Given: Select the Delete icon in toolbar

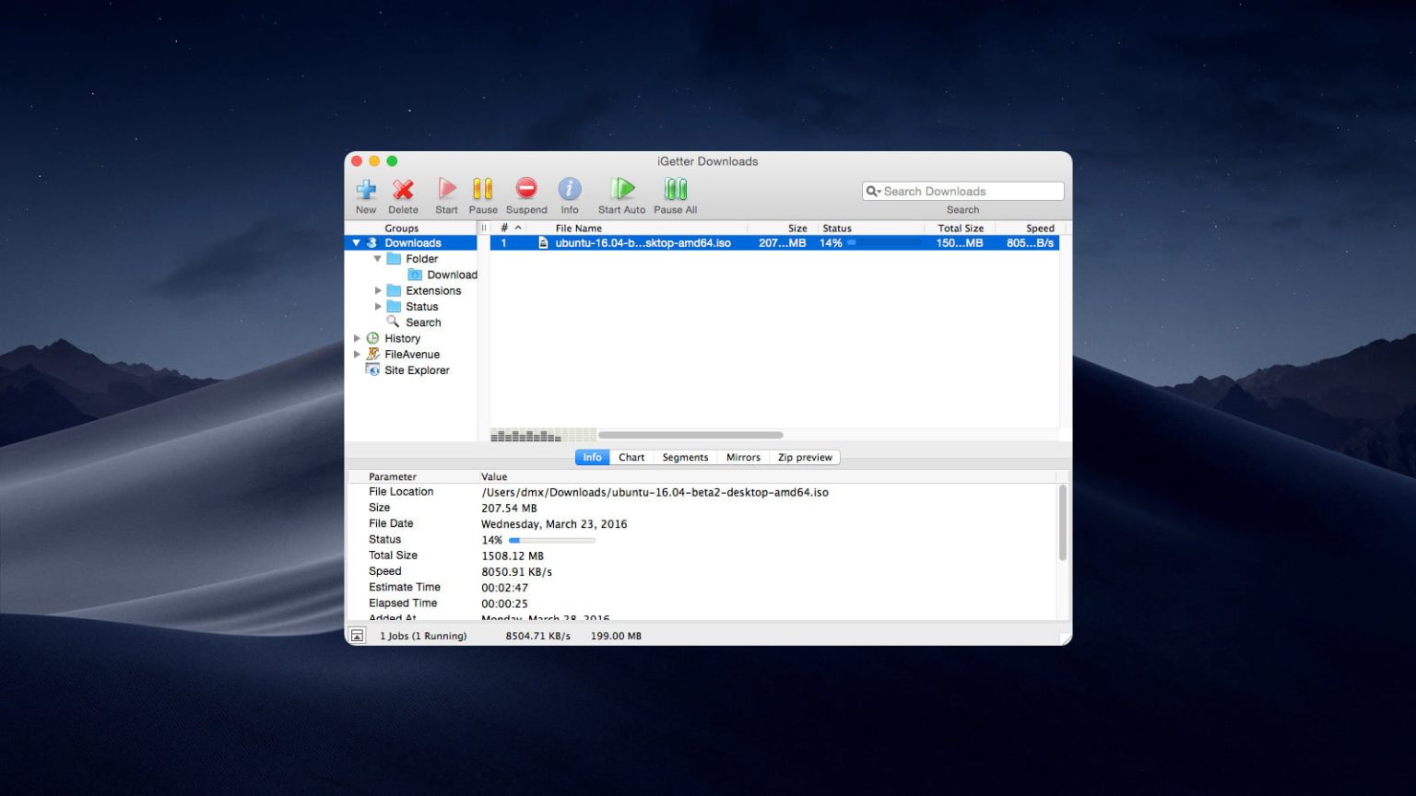Looking at the screenshot, I should tap(403, 189).
